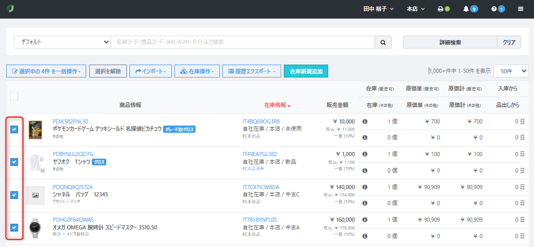Uncheck the ヤフオク Tシャツ row checkbox
The image size is (534, 247).
[14, 162]
